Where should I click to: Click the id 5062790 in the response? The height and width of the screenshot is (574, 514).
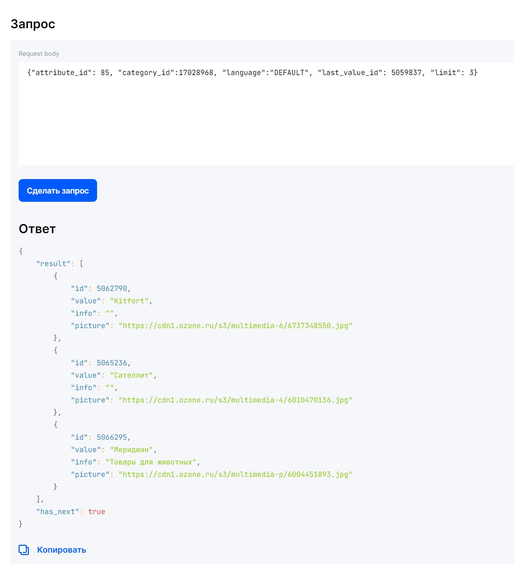[x=114, y=288]
